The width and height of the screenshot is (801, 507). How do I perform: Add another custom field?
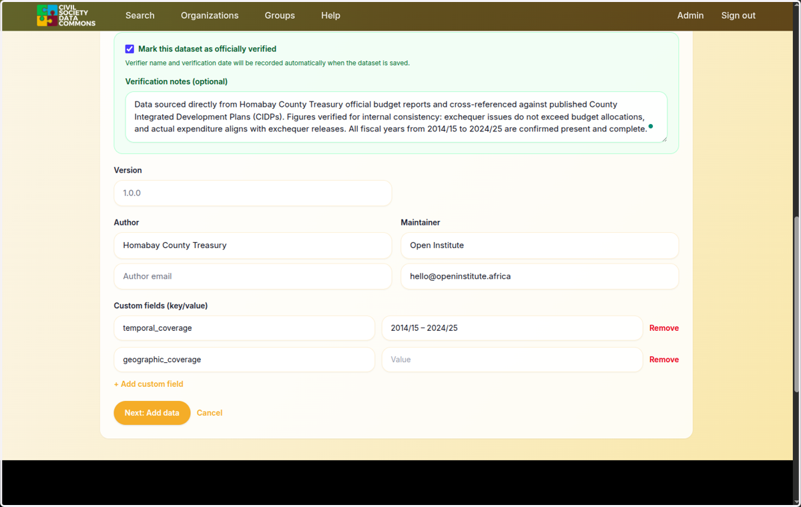[148, 384]
